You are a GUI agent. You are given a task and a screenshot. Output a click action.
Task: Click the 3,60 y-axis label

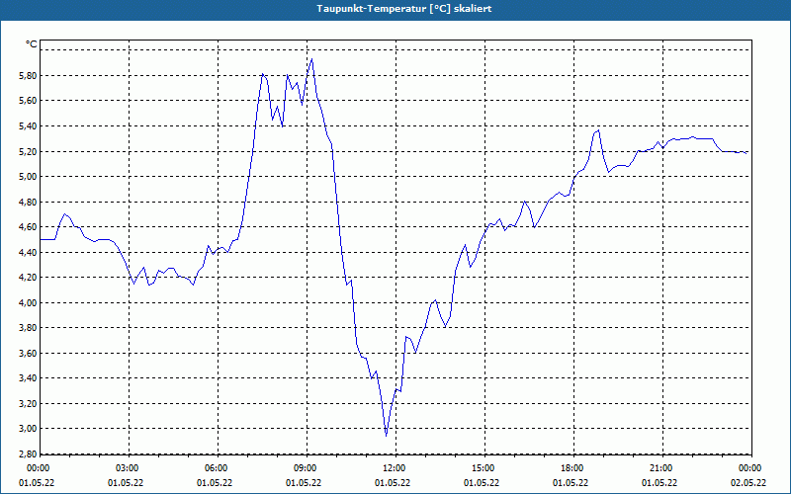28,353
